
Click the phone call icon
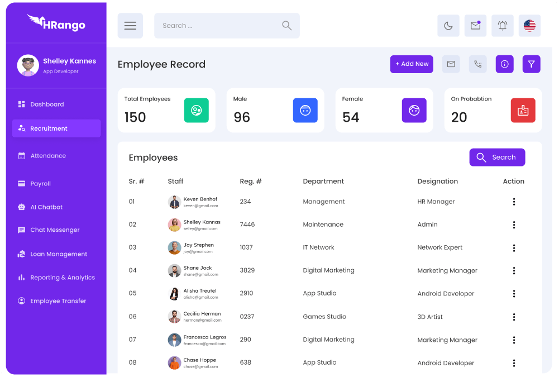(477, 64)
